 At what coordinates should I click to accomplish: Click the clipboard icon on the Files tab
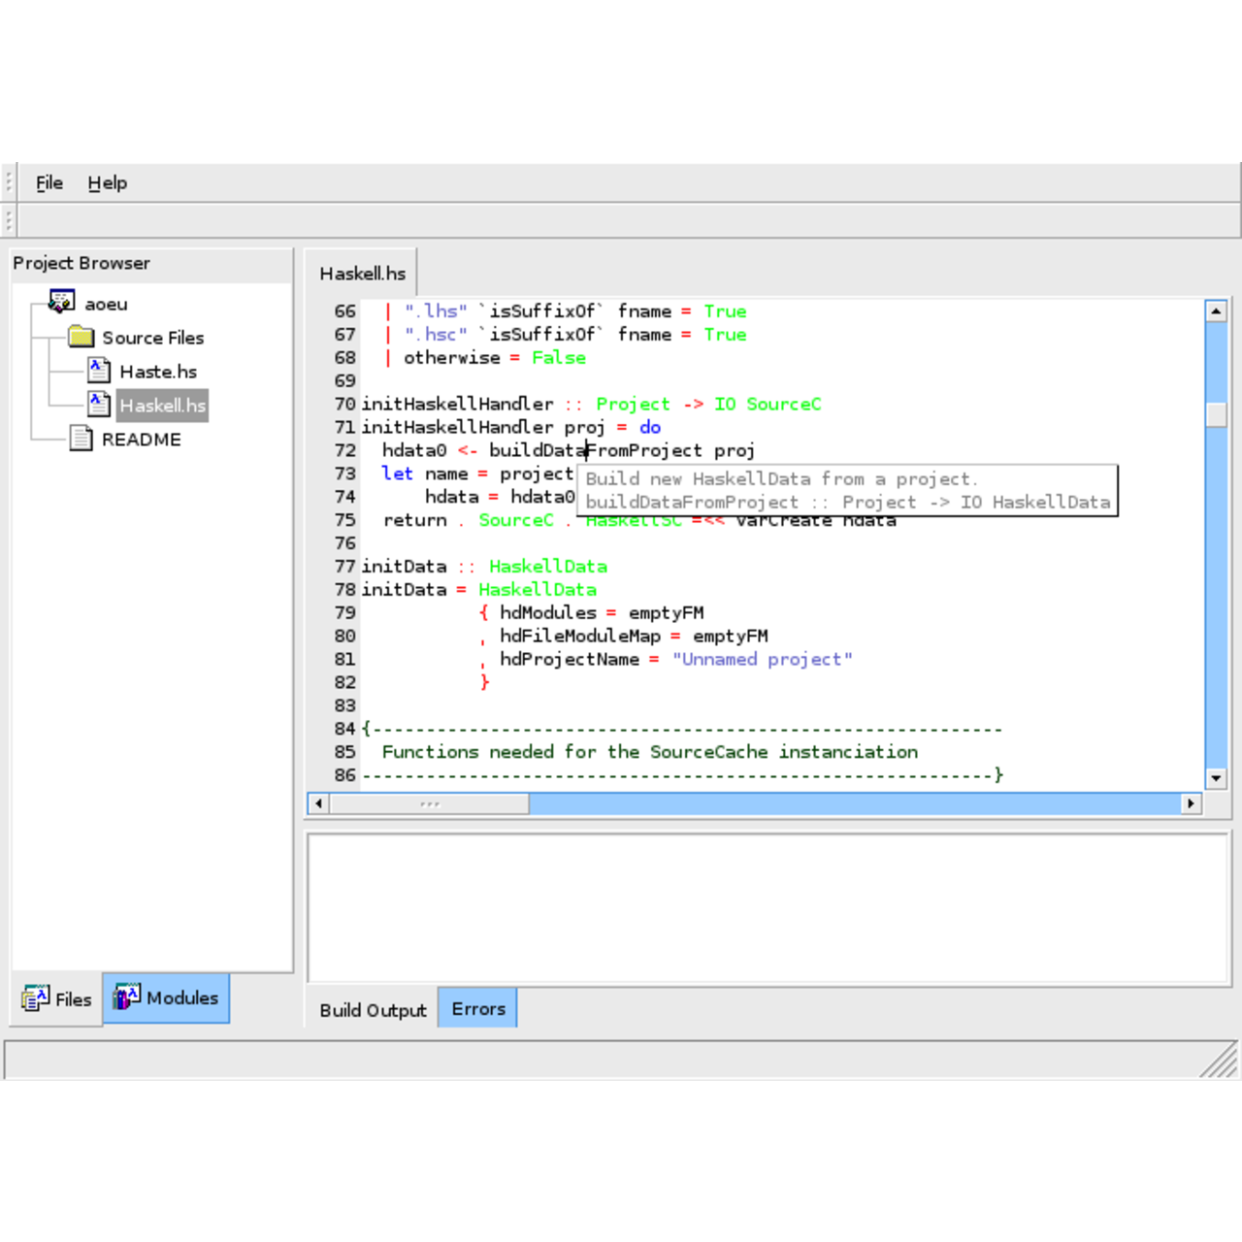(35, 997)
